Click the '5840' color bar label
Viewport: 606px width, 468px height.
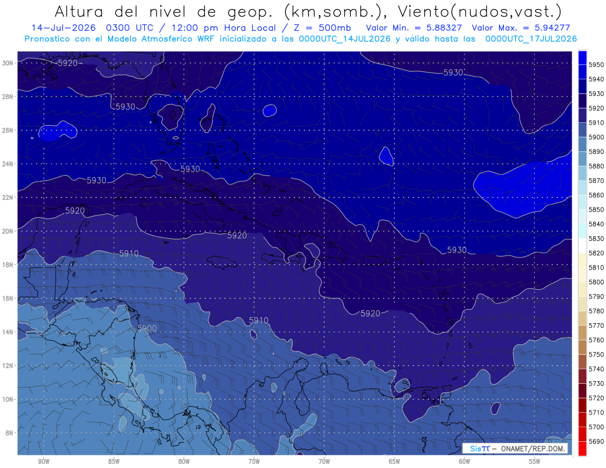(x=596, y=224)
